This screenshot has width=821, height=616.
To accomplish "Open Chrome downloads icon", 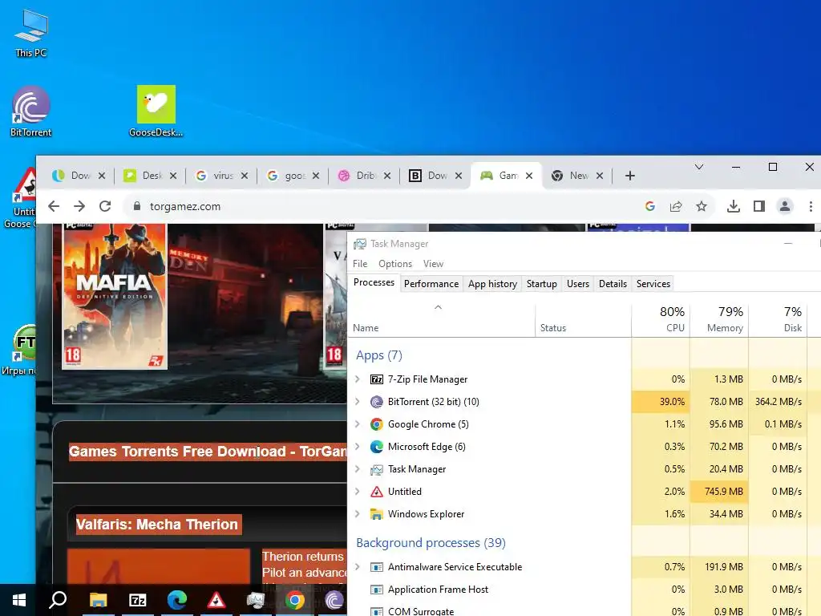I will [734, 206].
